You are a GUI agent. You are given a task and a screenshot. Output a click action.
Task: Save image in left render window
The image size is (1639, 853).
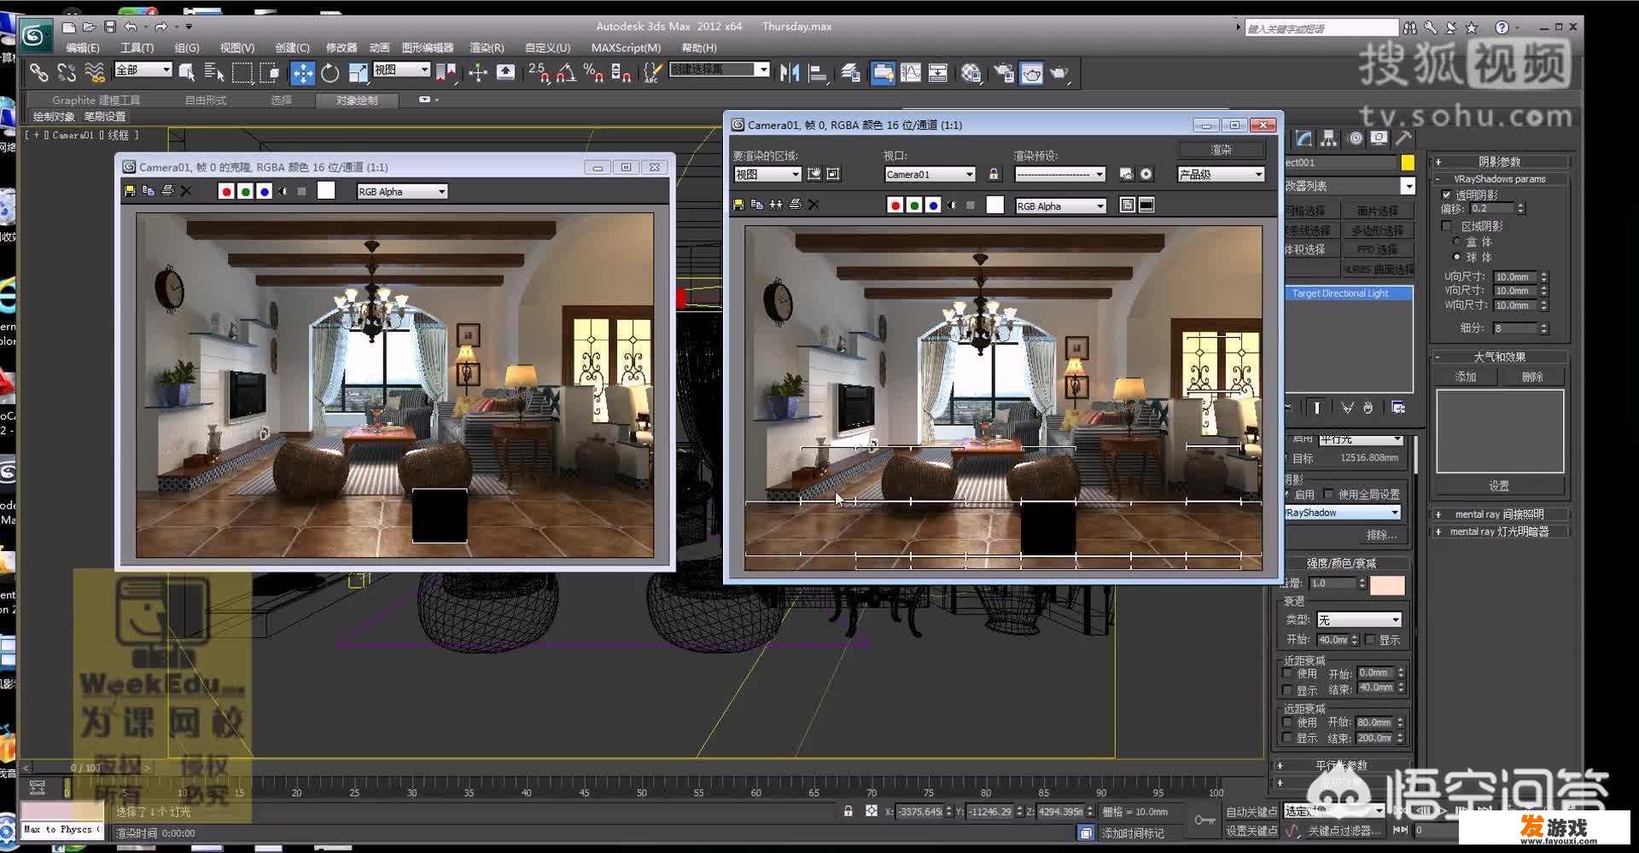[130, 191]
